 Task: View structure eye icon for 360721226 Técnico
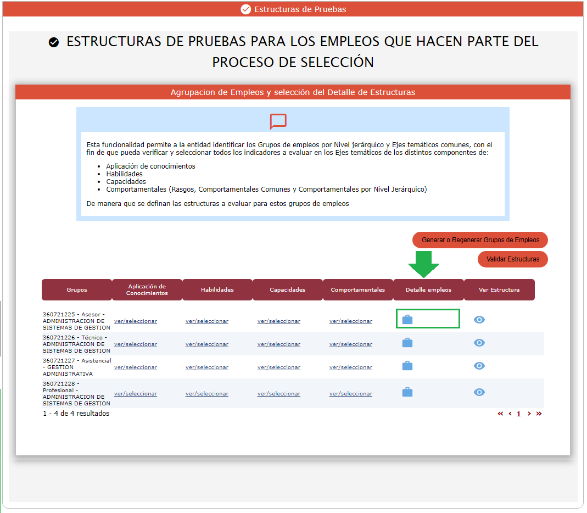point(479,343)
